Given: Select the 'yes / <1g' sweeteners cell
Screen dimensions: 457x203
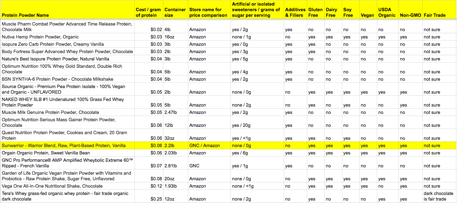Looking at the screenshot, I should coord(257,135).
